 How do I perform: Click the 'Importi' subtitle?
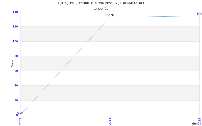(101, 9)
